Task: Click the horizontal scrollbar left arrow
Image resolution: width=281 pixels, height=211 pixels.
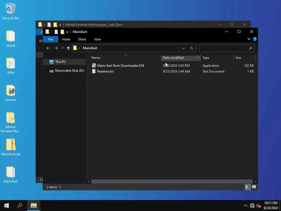Action: click(89, 181)
